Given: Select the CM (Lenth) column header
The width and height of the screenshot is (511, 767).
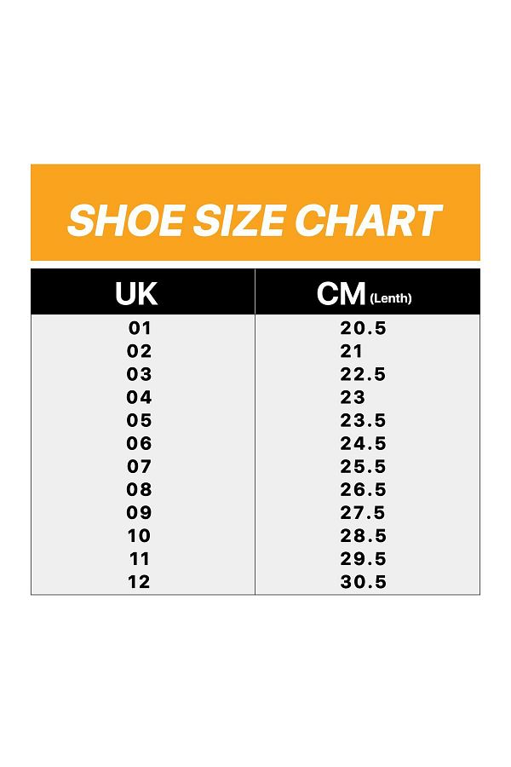Looking at the screenshot, I should (368, 291).
